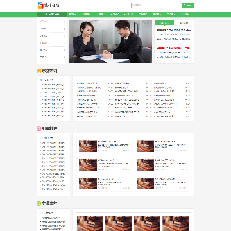Image resolution: width=231 pixels, height=231 pixels.
Task: Click blue icon atop first section's side list
Action: tap(42, 80)
